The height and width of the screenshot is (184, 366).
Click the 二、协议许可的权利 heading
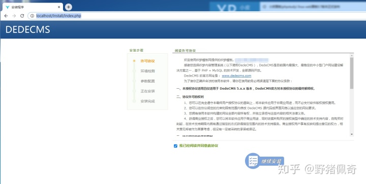point(190,97)
